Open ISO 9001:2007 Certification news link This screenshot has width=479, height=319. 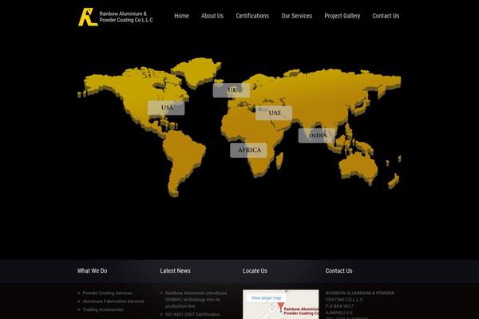click(x=192, y=314)
